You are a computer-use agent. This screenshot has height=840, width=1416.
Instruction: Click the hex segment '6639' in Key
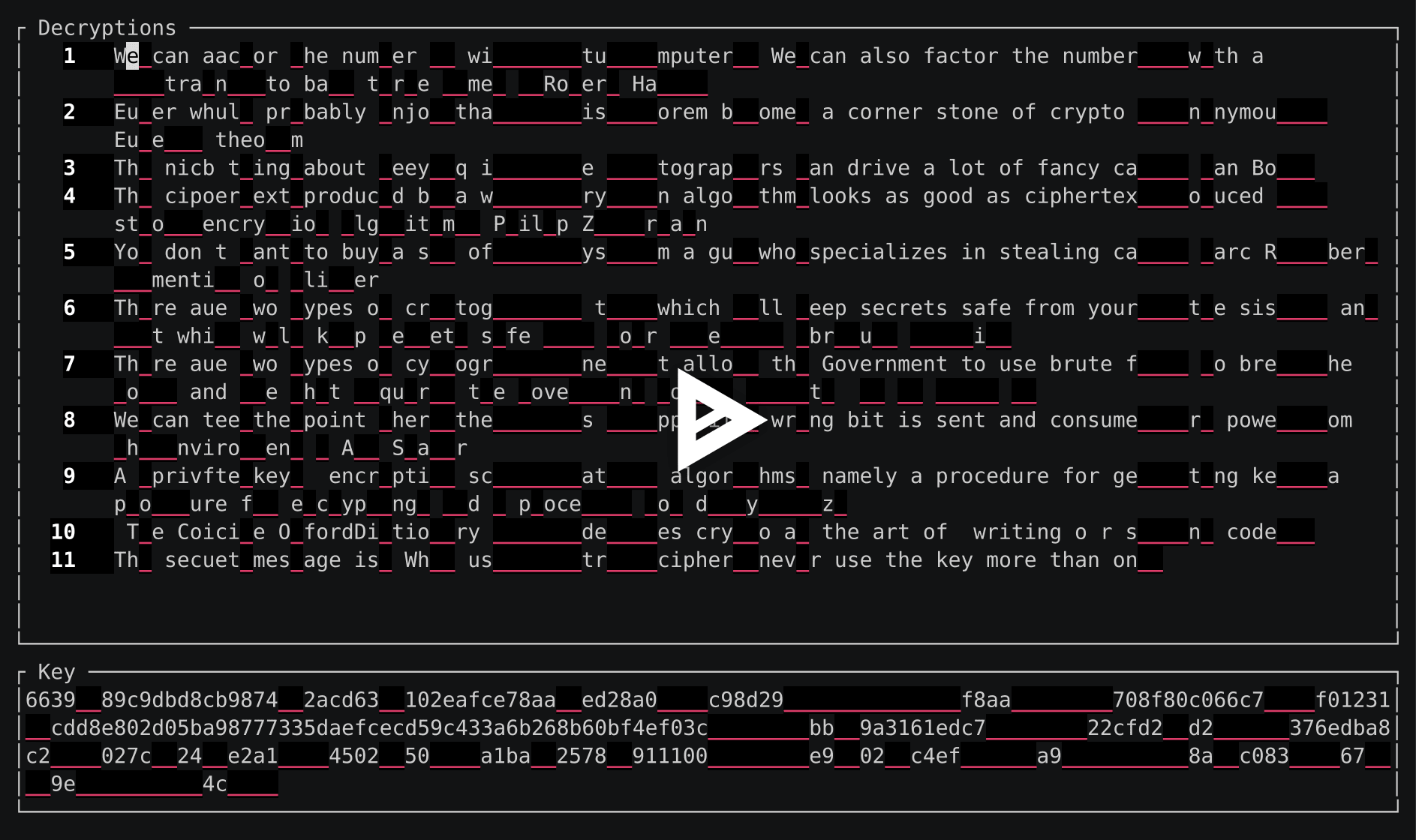[49, 699]
